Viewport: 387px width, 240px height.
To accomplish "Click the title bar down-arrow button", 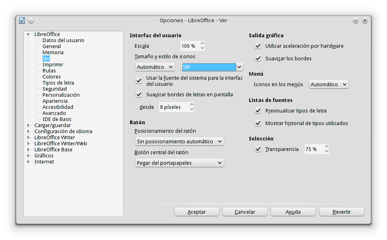I will 356,21.
